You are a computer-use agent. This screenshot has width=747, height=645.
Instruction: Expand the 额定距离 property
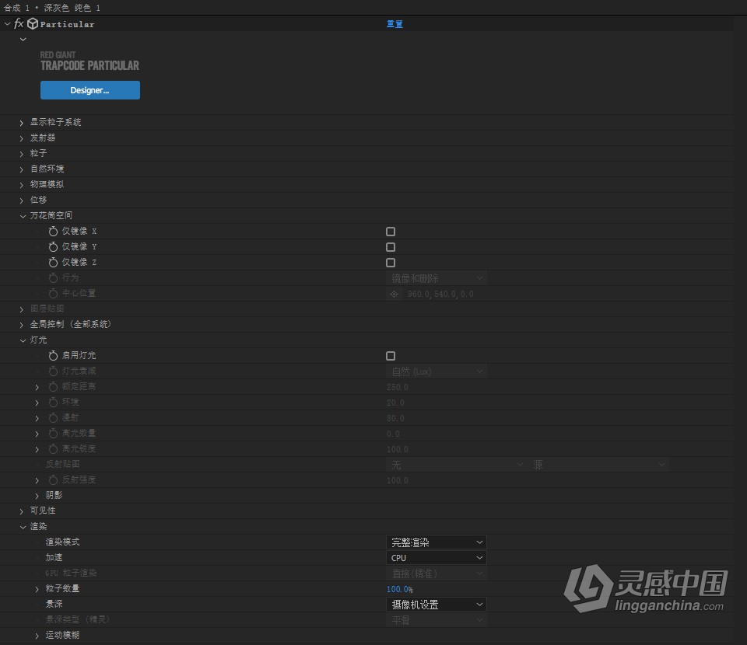[x=37, y=387]
